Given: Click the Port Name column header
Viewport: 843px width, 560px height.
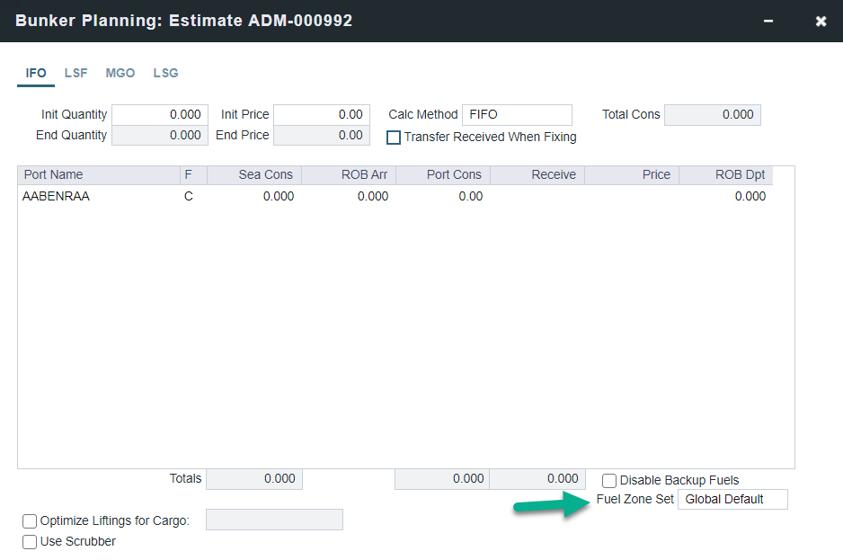Looking at the screenshot, I should point(53,175).
